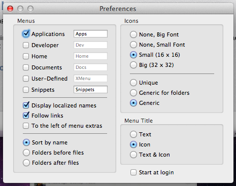Screen dimensions: 236x186
Task: Uncheck Display localized names
Action: (x=26, y=105)
